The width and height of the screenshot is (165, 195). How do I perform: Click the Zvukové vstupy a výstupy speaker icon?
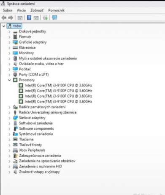point(15,172)
